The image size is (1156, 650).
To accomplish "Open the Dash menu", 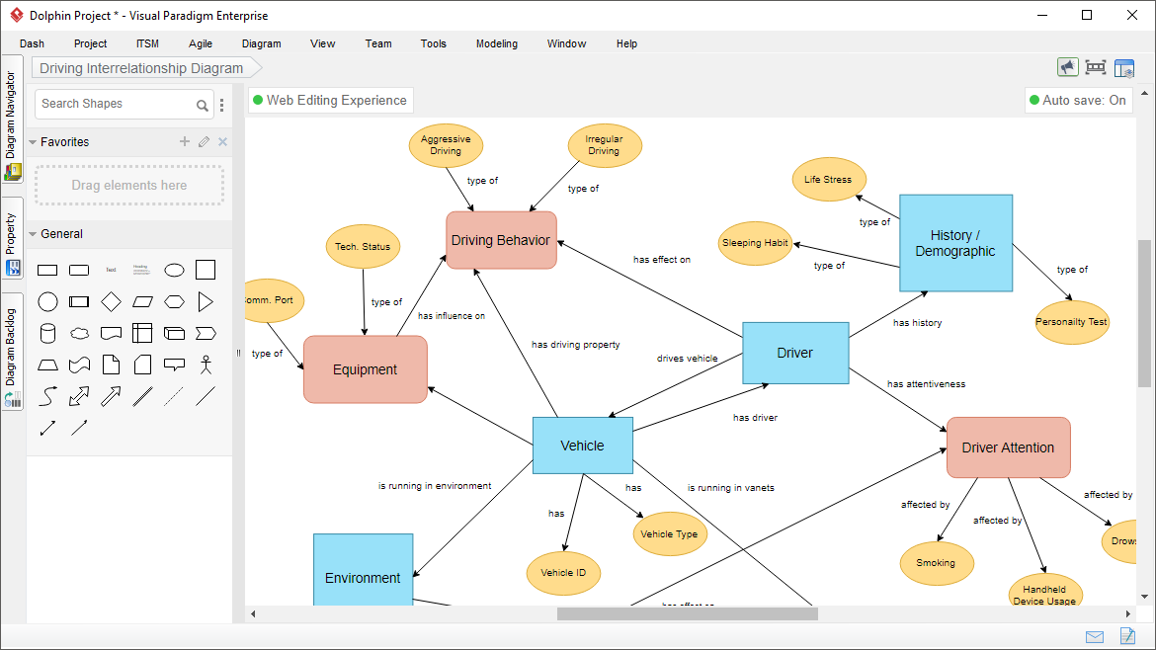I will 32,43.
